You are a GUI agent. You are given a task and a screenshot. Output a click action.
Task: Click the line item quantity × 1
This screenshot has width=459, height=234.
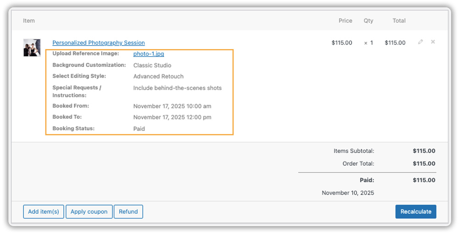tap(369, 43)
